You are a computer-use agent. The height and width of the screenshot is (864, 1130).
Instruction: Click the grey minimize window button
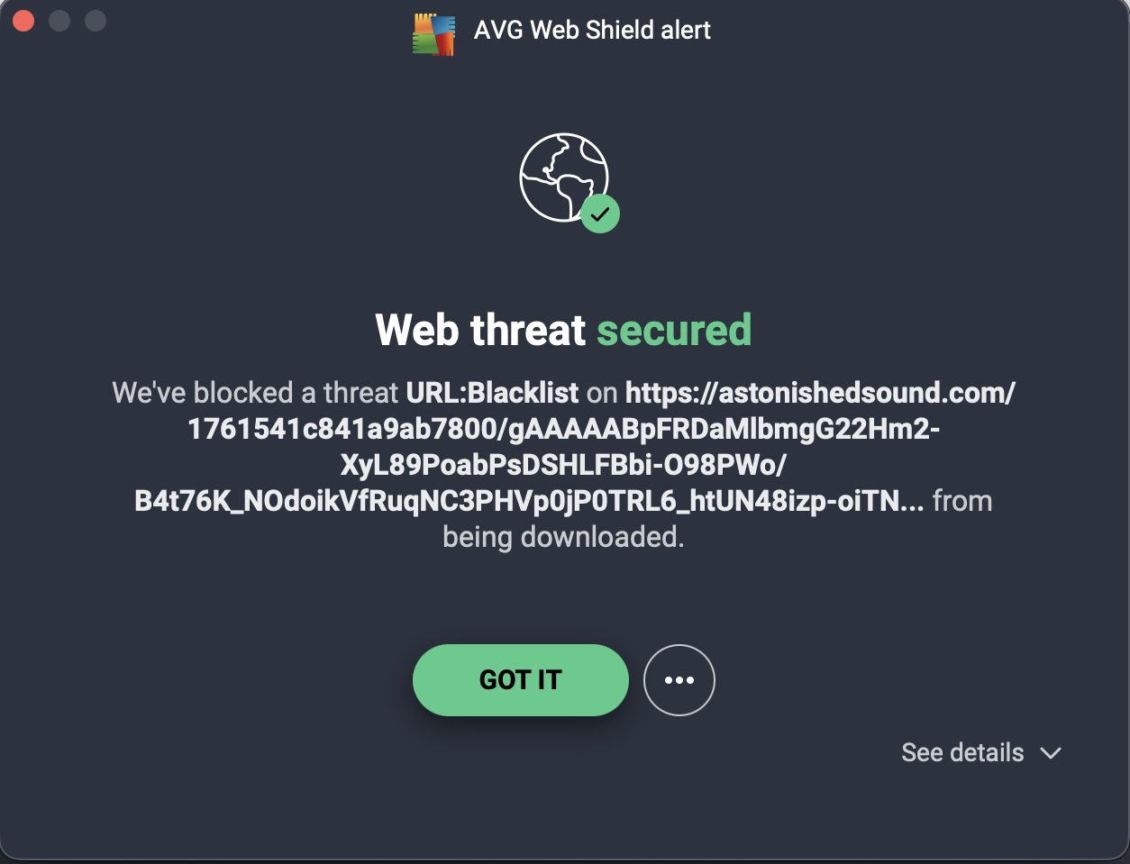pos(59,21)
